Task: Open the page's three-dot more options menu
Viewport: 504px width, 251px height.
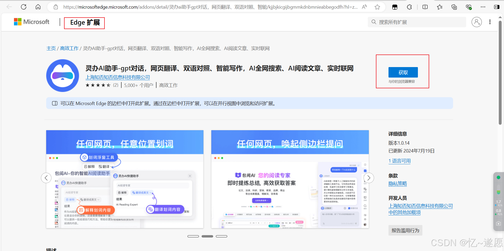Action: [490, 22]
